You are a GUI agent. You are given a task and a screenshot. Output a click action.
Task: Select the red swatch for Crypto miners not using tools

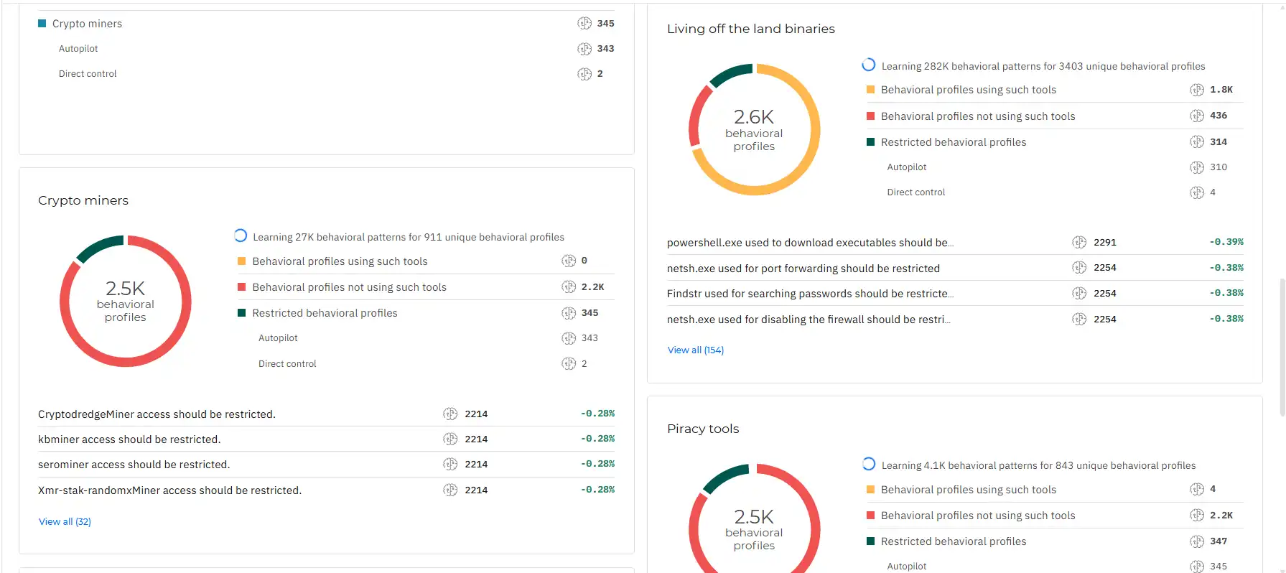coord(241,287)
